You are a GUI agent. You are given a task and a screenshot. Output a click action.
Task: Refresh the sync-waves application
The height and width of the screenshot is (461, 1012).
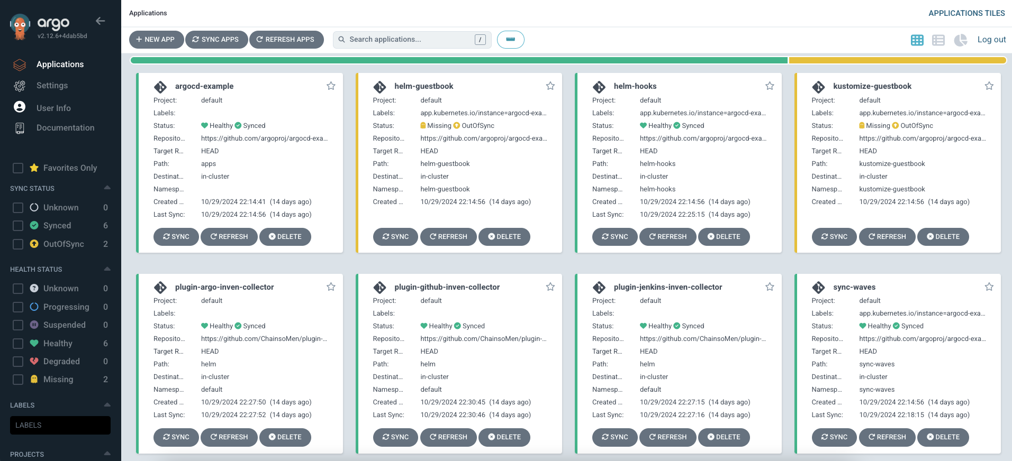(887, 437)
